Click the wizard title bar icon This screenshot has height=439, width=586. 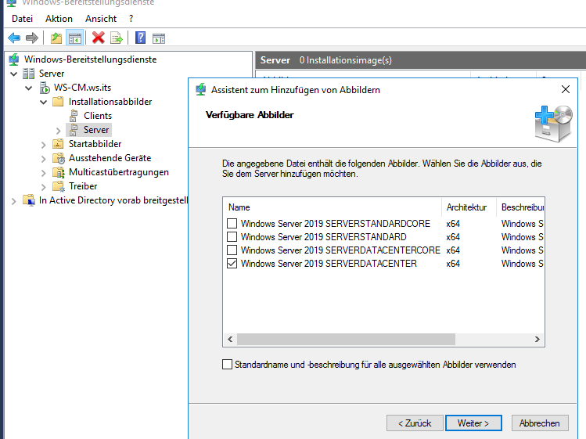[201, 89]
